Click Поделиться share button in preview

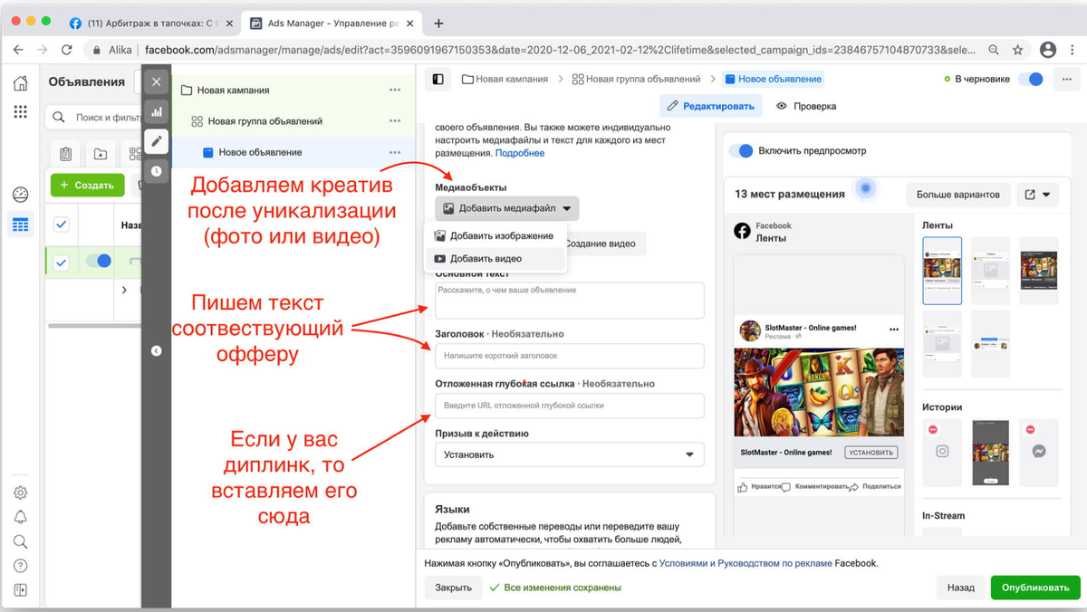click(x=874, y=486)
